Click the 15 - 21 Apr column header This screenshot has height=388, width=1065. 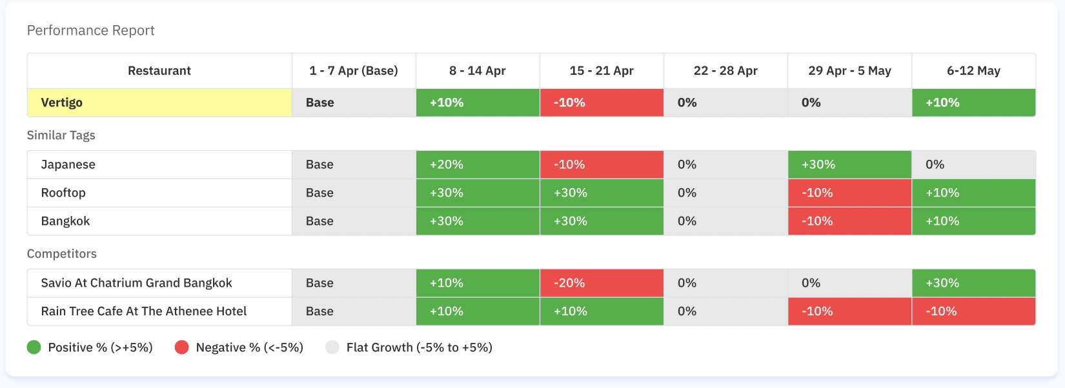[x=601, y=71]
